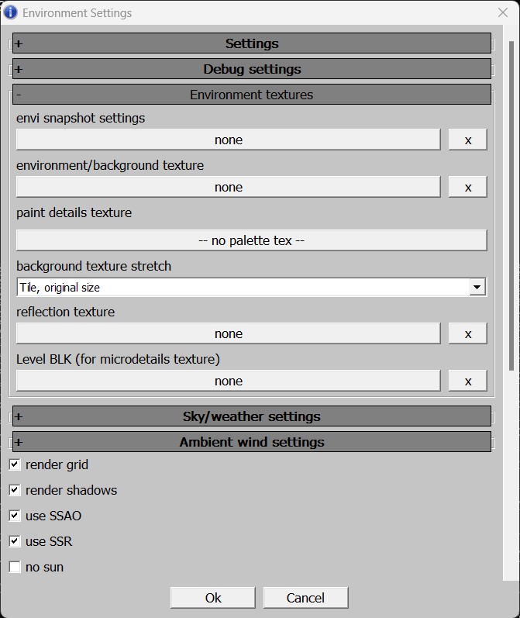Toggle the render grid checkbox
Screen dimensions: 520x618
[15, 464]
